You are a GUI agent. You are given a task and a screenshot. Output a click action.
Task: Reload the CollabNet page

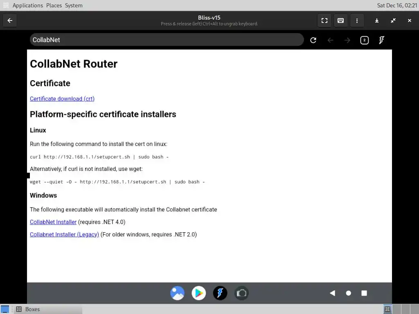tap(313, 40)
